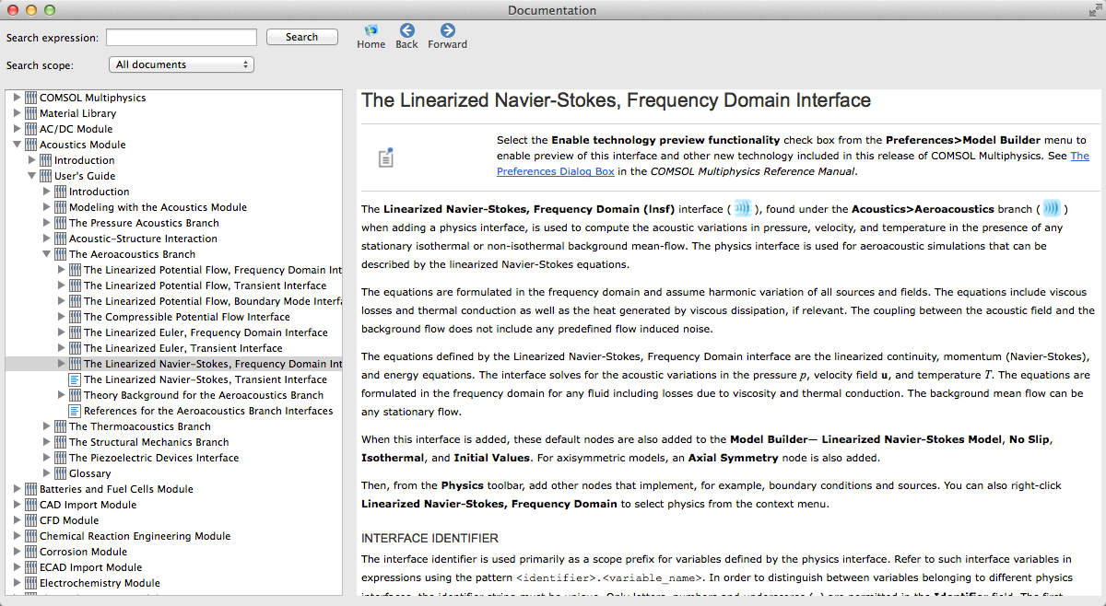Select ECAD Import Module entry
The width and height of the screenshot is (1106, 606).
pos(90,567)
